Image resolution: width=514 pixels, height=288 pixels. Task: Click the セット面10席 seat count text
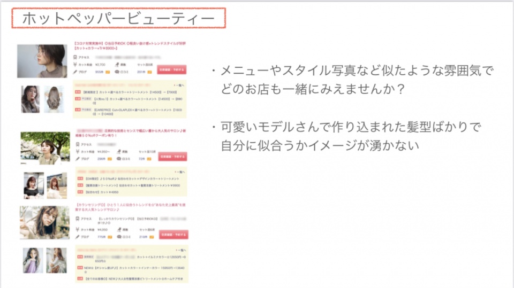(147, 152)
